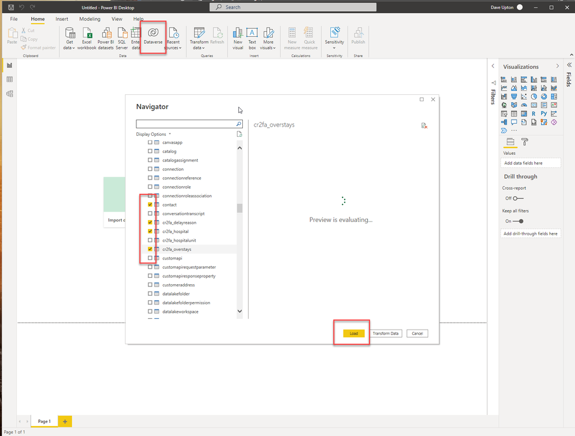Save the report with floppy icon

click(10, 7)
